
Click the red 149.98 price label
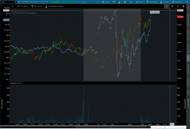[180, 17]
